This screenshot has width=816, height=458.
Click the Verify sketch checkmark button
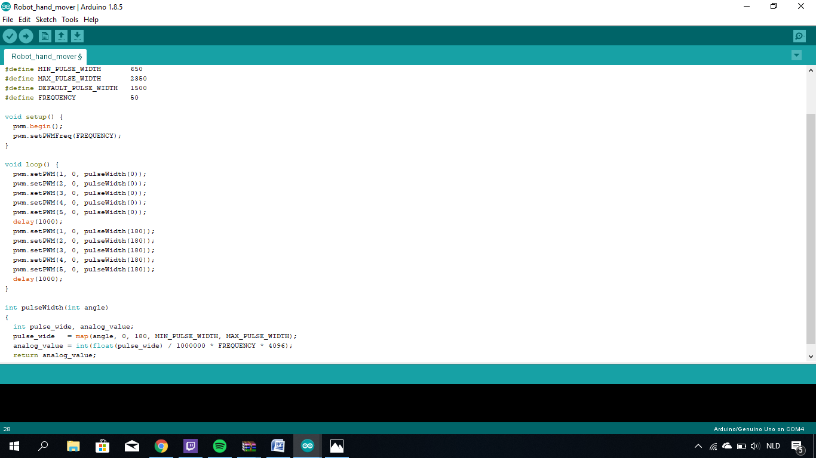(10, 36)
